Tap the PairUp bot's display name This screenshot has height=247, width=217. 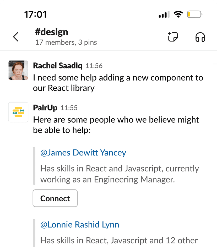click(45, 107)
